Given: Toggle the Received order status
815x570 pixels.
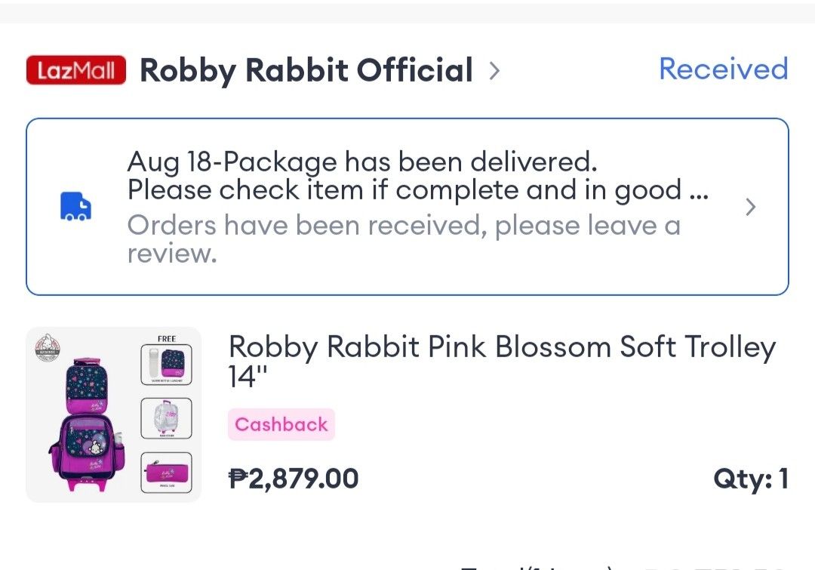Looking at the screenshot, I should 722,69.
